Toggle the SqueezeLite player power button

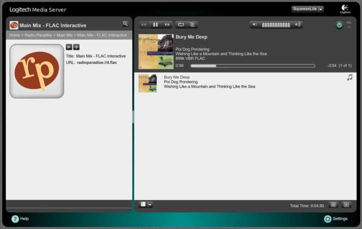coord(339,25)
